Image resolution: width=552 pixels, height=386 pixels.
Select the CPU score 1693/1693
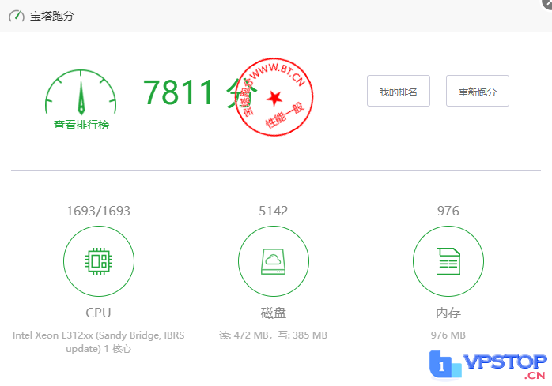point(99,211)
